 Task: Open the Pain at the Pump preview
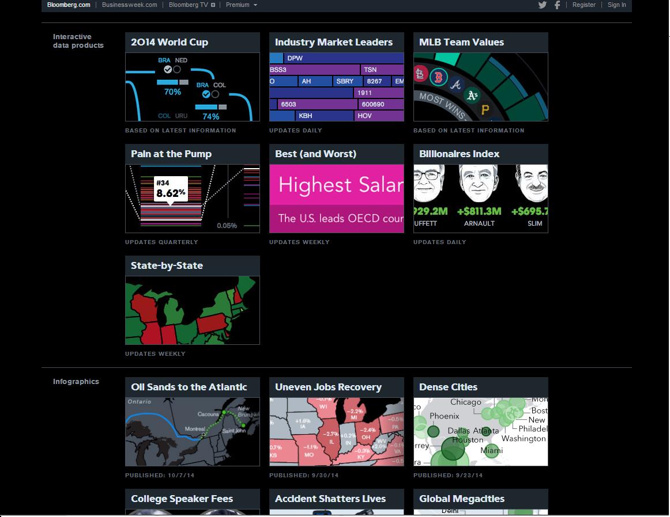click(x=192, y=199)
